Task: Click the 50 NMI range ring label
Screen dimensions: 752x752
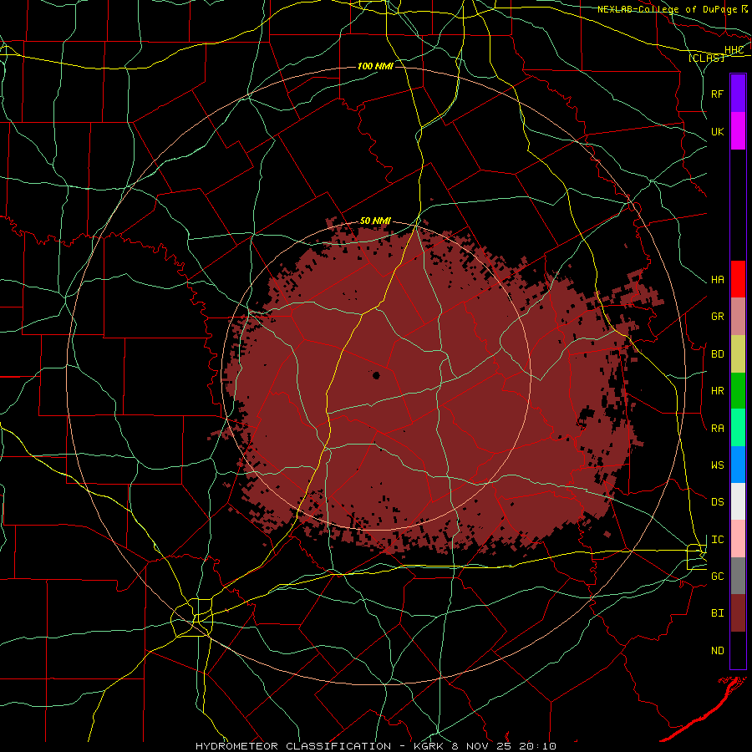Action: [375, 221]
